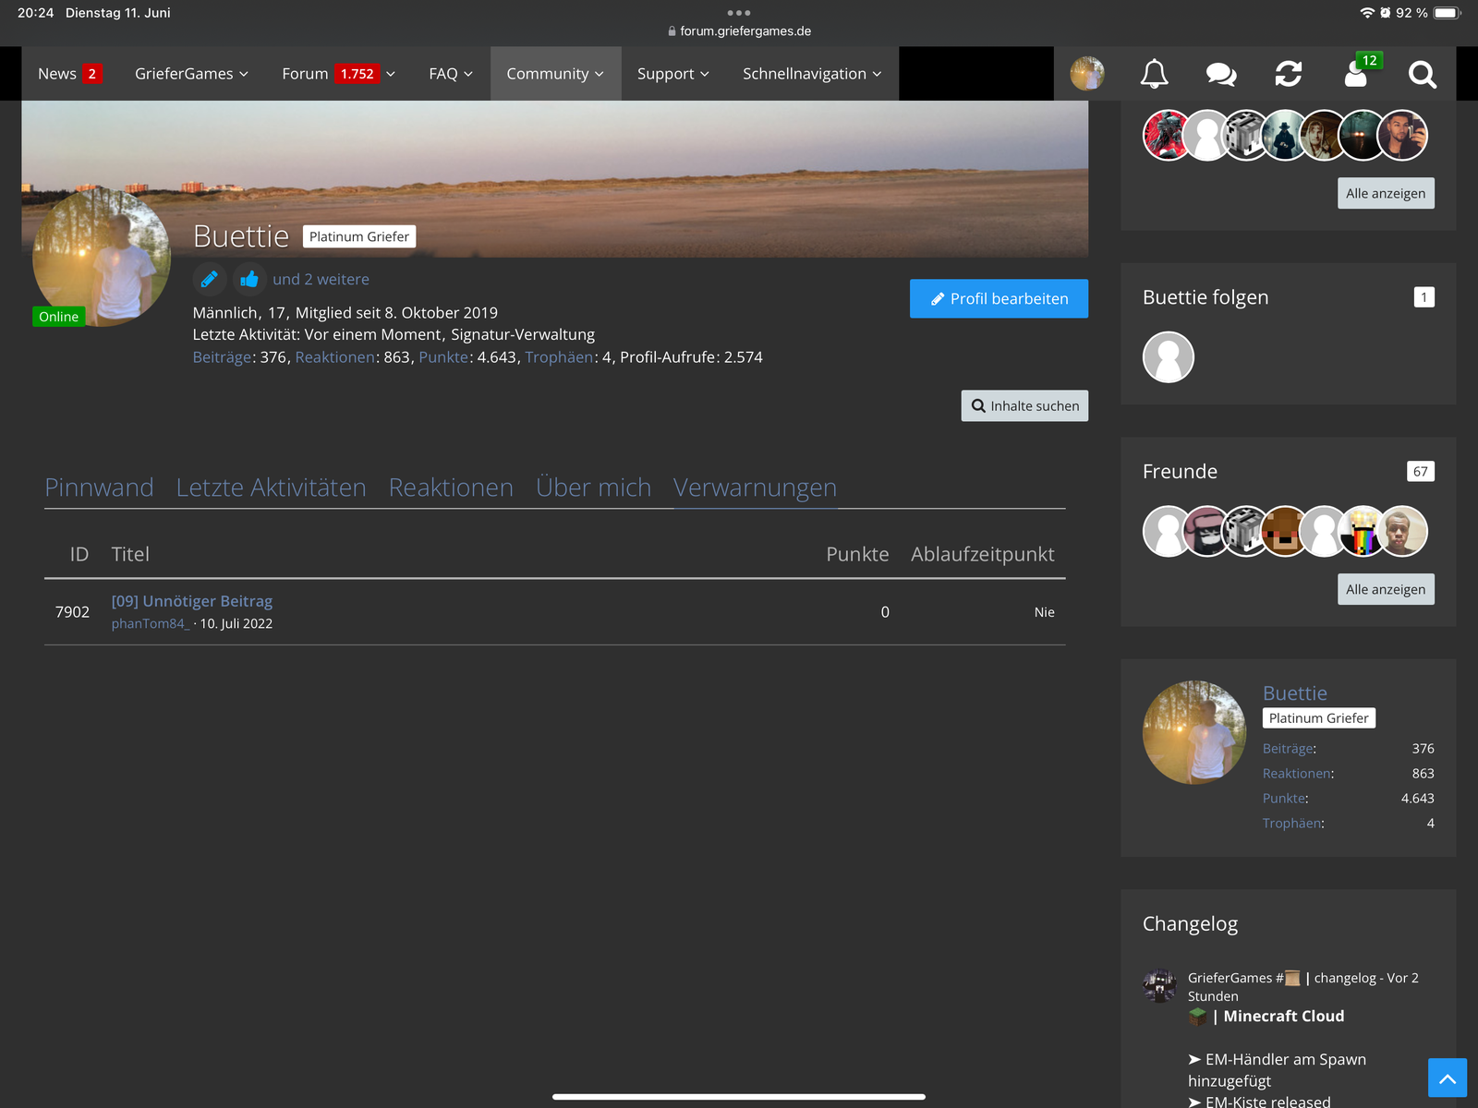Click the Profil bearbeiten button
The image size is (1478, 1108).
[999, 298]
